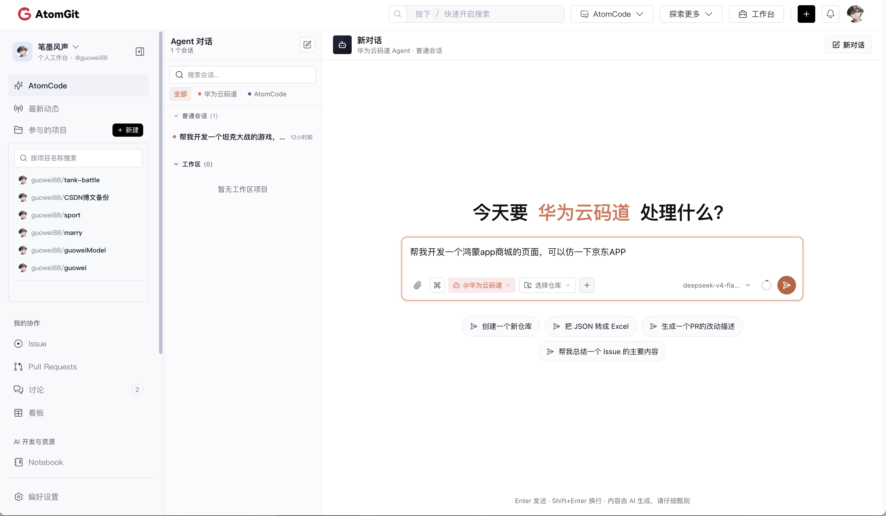Click the 搜索会话 input field

point(242,75)
